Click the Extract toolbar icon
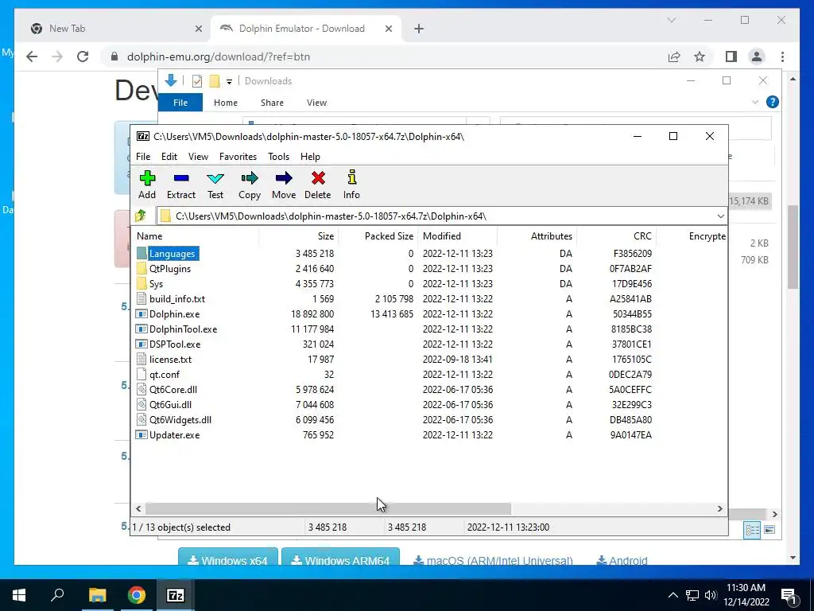This screenshot has width=814, height=611. pos(181,178)
